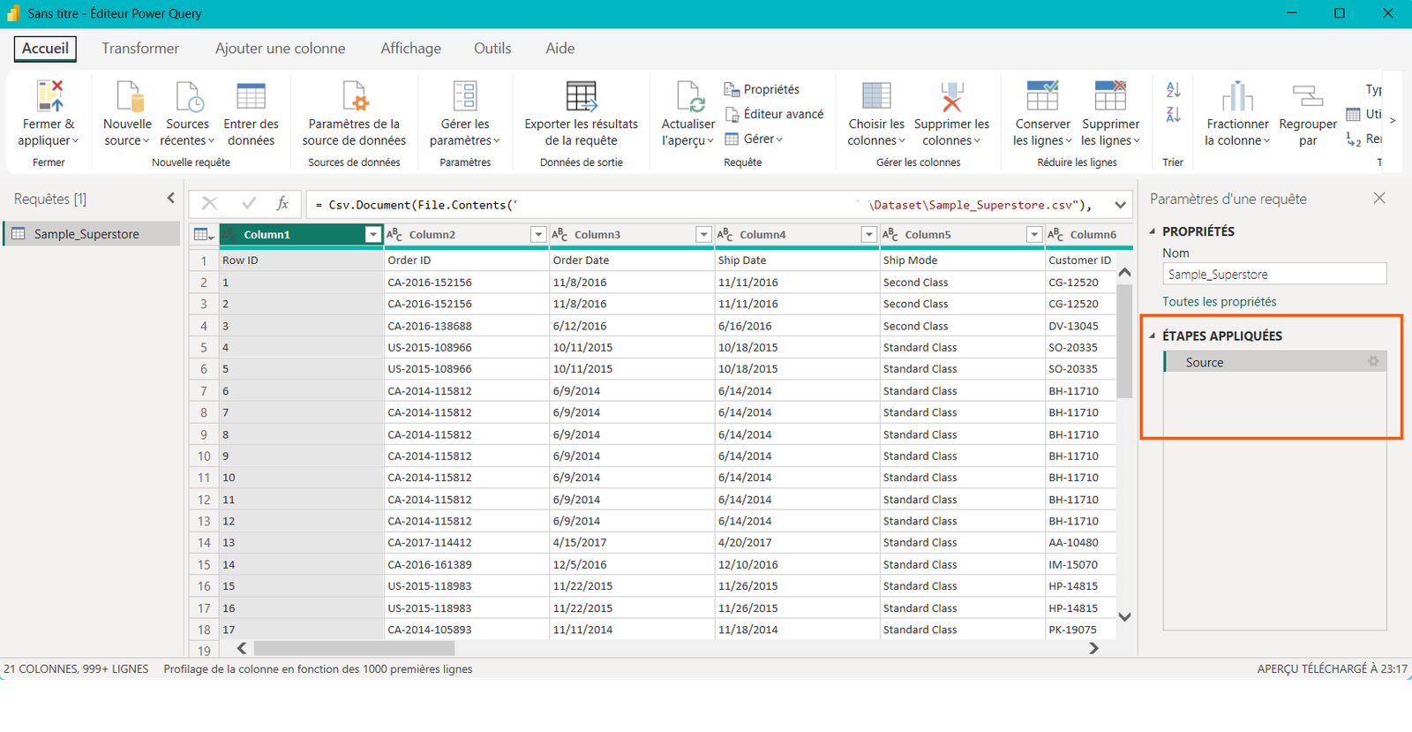Expand the formula bar

pyautogui.click(x=1120, y=205)
